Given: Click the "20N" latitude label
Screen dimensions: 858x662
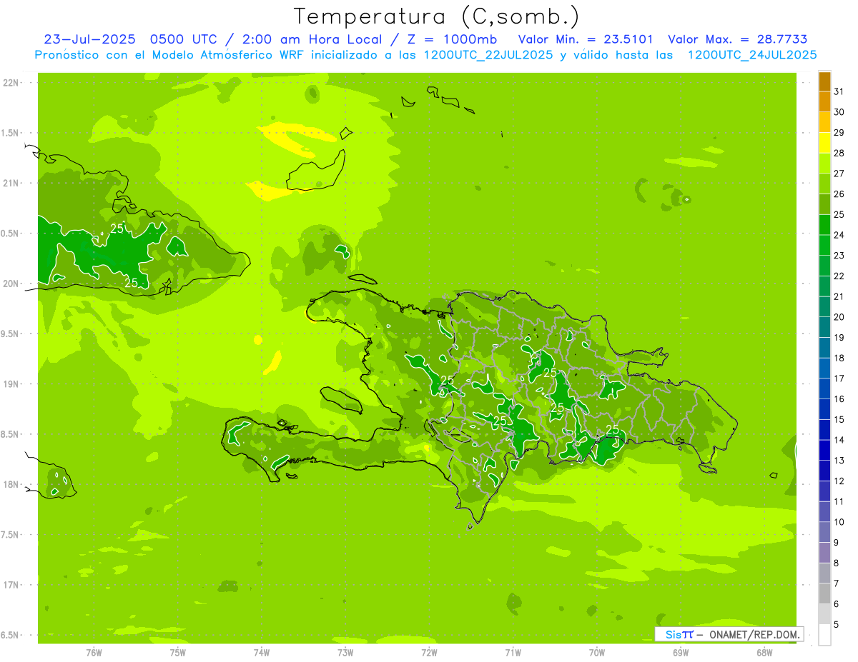Looking at the screenshot, I should (x=11, y=284).
